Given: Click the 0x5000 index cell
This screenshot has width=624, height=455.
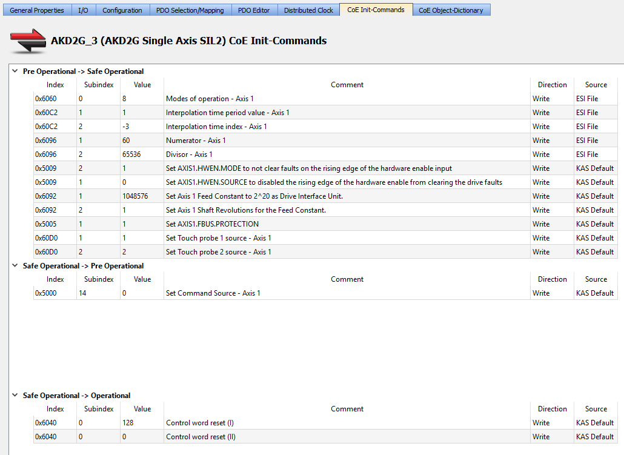Looking at the screenshot, I should [x=55, y=293].
